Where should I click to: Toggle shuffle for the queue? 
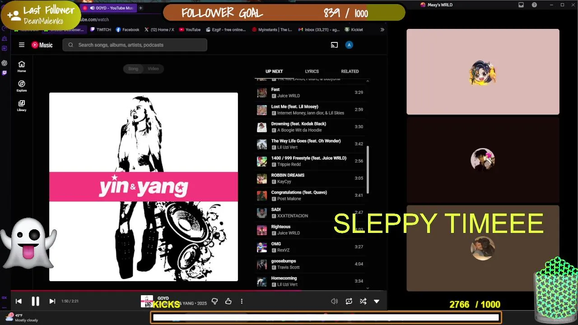click(363, 301)
